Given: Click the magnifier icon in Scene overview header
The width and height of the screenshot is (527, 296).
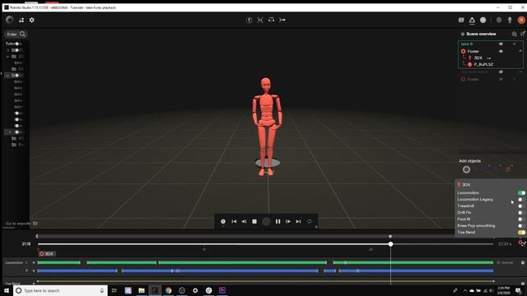Looking at the screenshot, I should [x=514, y=34].
